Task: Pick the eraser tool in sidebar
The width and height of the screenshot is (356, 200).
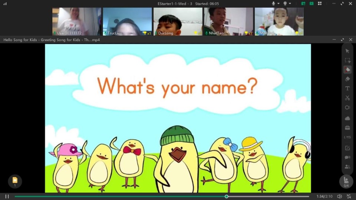Action: tap(347, 79)
